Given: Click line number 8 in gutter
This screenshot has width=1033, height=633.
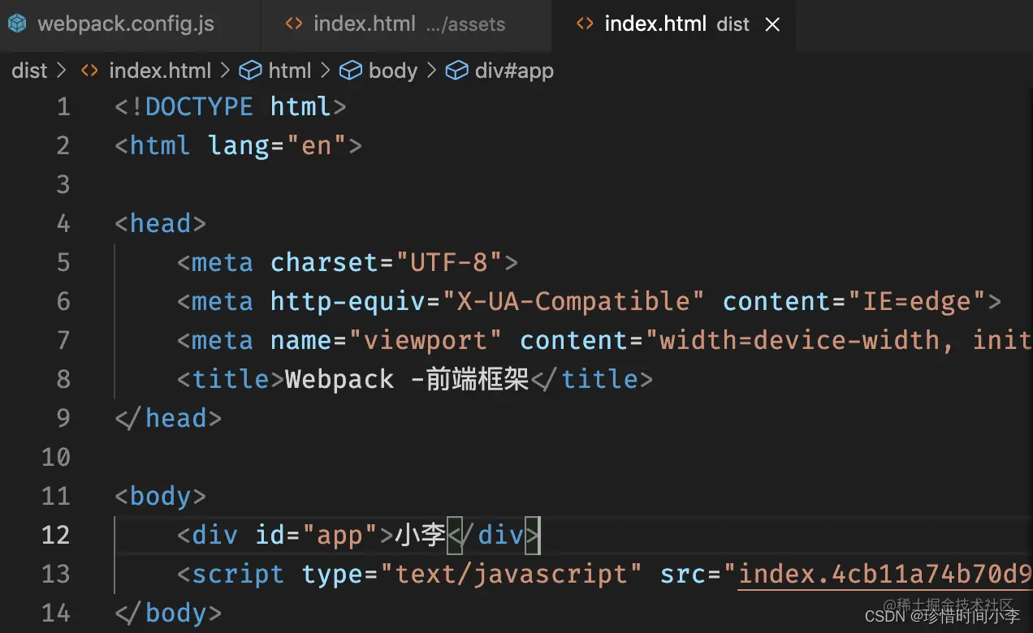Looking at the screenshot, I should (x=63, y=380).
